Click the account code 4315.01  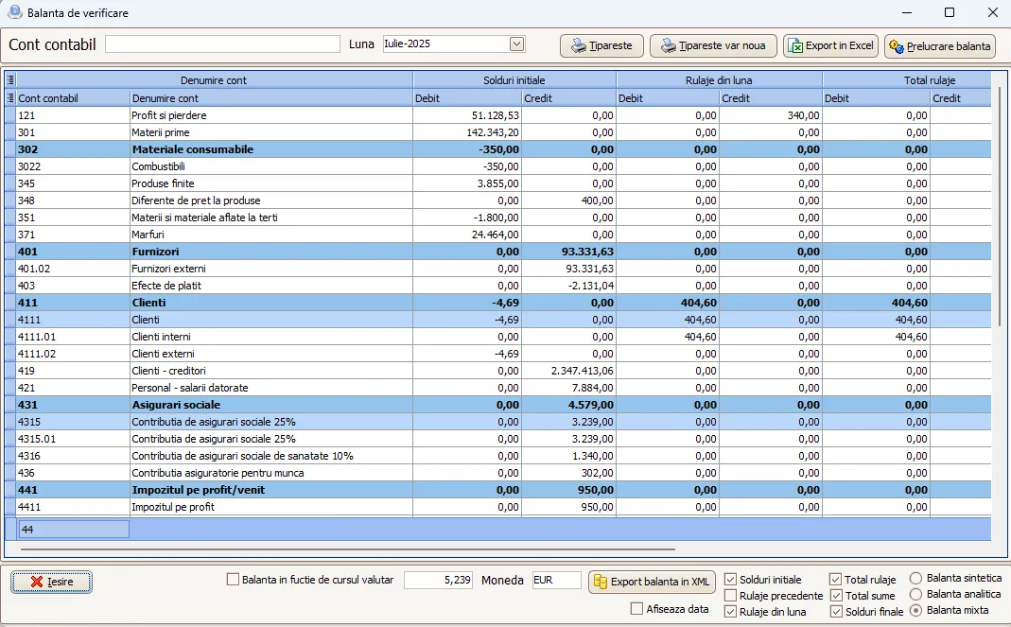37,439
